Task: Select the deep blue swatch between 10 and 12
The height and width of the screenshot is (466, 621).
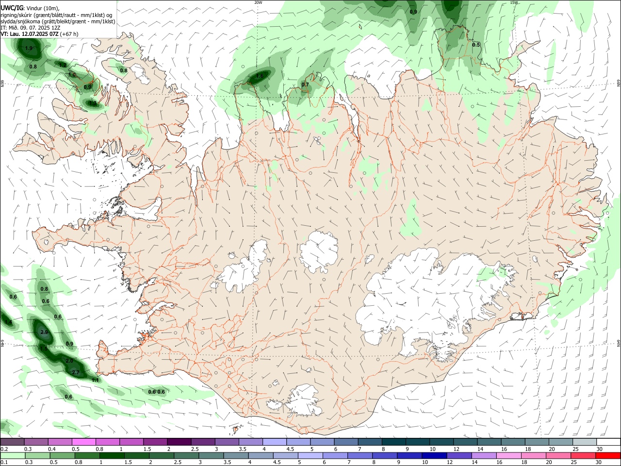Action: coord(434,455)
